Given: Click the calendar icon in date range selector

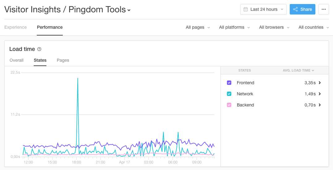Looking at the screenshot, I should [246, 9].
